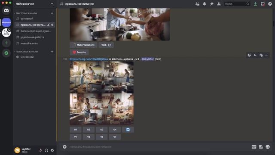
Task: Open help question mark icon
Action: tap(270, 4)
